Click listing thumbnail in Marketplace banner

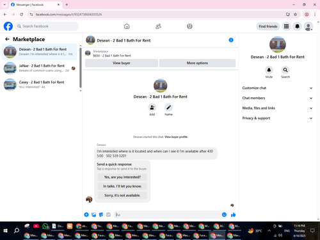(x=88, y=53)
